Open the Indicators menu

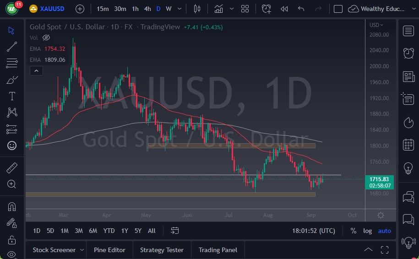coord(218,9)
